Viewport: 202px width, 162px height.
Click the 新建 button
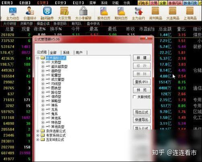tap(142, 58)
